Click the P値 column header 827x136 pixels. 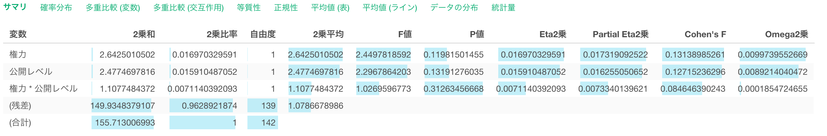[477, 34]
